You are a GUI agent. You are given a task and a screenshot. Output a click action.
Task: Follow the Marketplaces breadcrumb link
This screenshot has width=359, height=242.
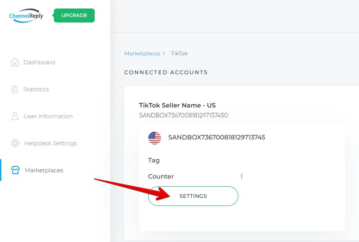click(x=142, y=54)
